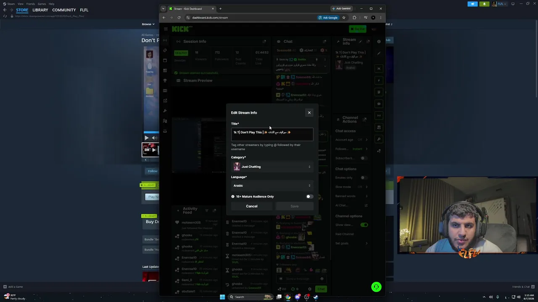Open Chrome media control icon
The height and width of the screenshot is (302, 538).
[x=365, y=18]
